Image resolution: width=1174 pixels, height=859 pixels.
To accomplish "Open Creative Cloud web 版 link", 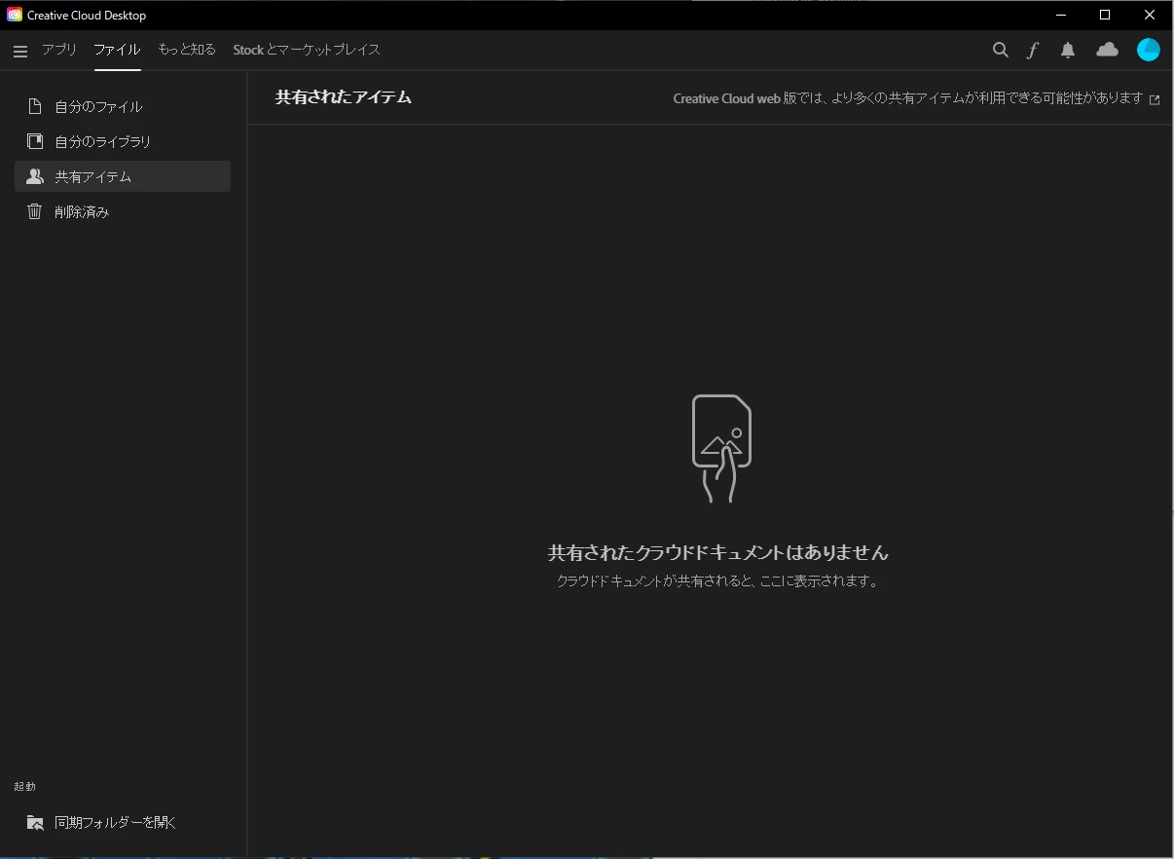I will pos(908,98).
